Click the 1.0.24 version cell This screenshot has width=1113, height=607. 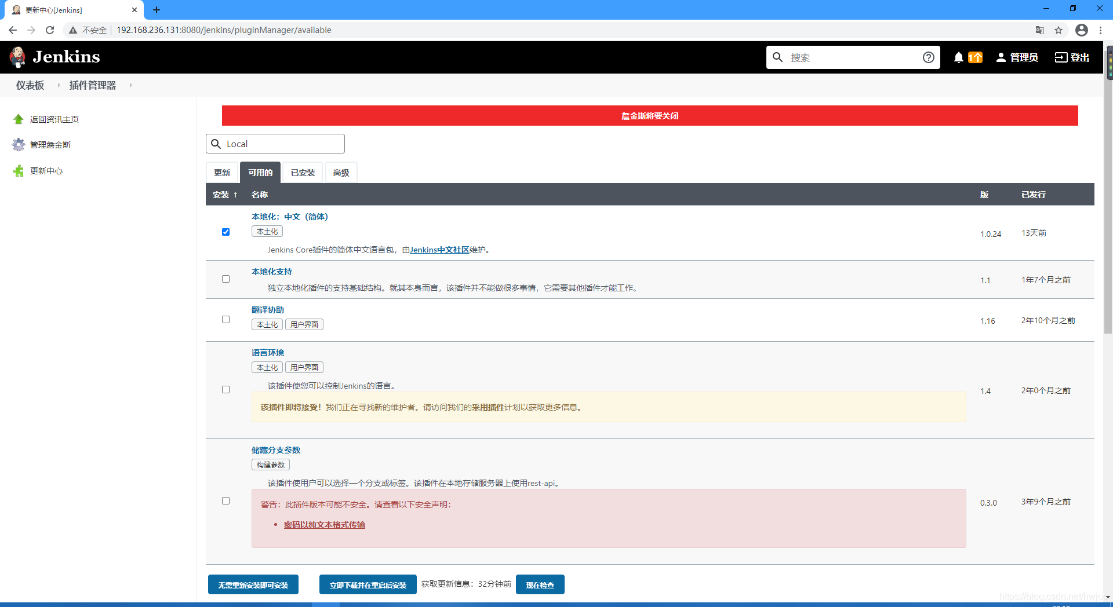991,234
